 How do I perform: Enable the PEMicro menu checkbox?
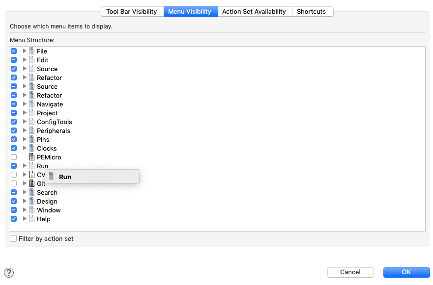(14, 157)
